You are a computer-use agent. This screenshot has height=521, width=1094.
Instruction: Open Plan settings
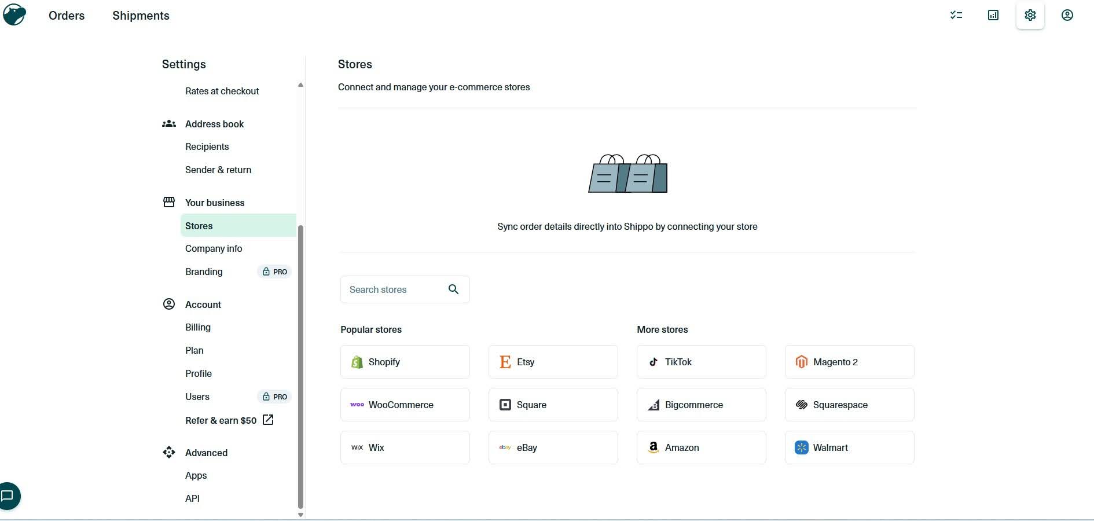coord(194,350)
